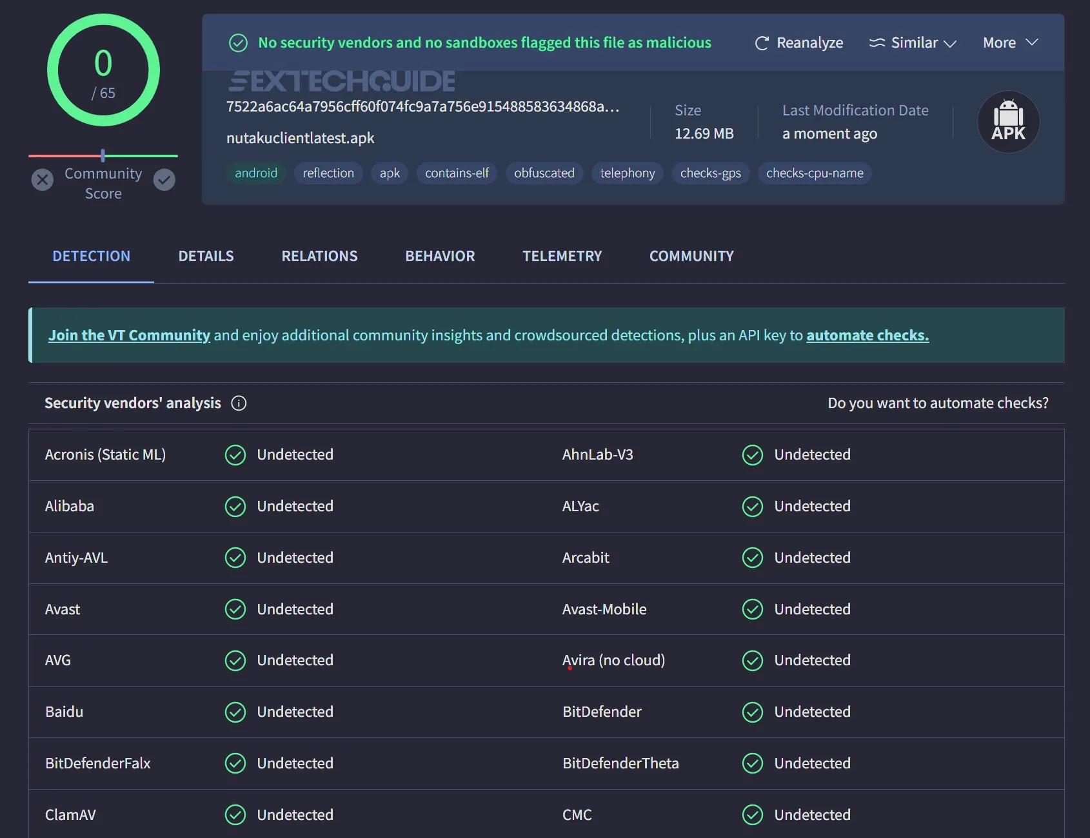Open the COMMUNITY tab

pos(691,256)
